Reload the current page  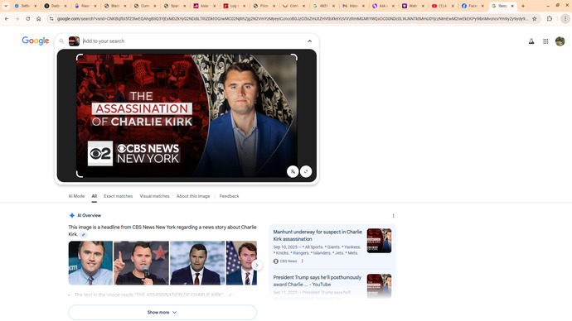point(27,18)
